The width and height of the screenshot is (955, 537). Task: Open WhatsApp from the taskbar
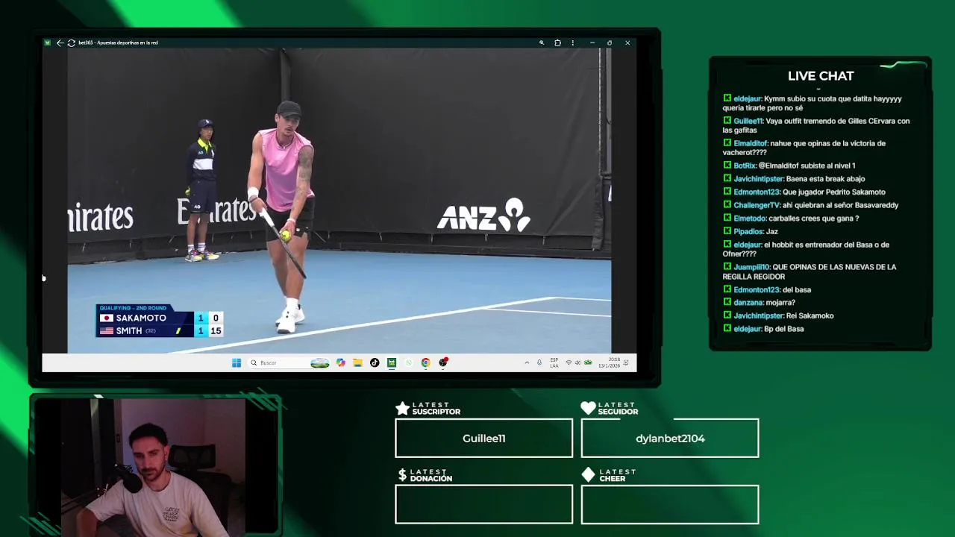coord(409,362)
